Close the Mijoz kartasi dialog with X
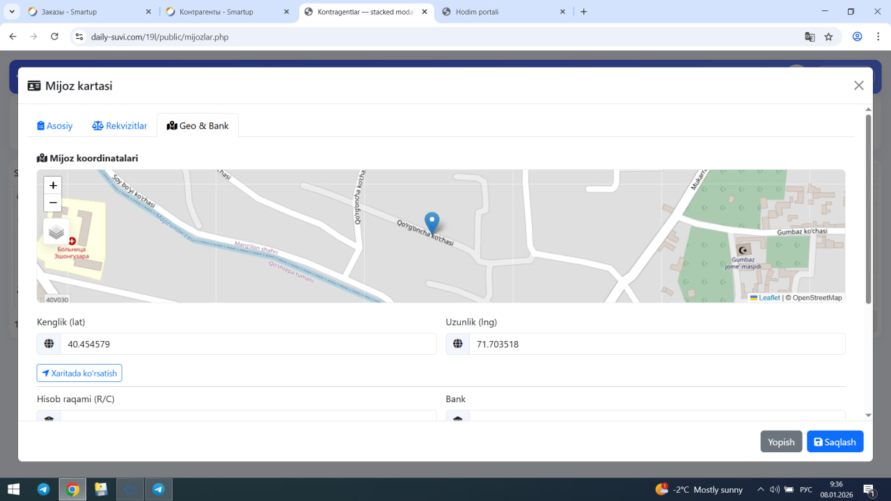The image size is (891, 501). [x=859, y=86]
